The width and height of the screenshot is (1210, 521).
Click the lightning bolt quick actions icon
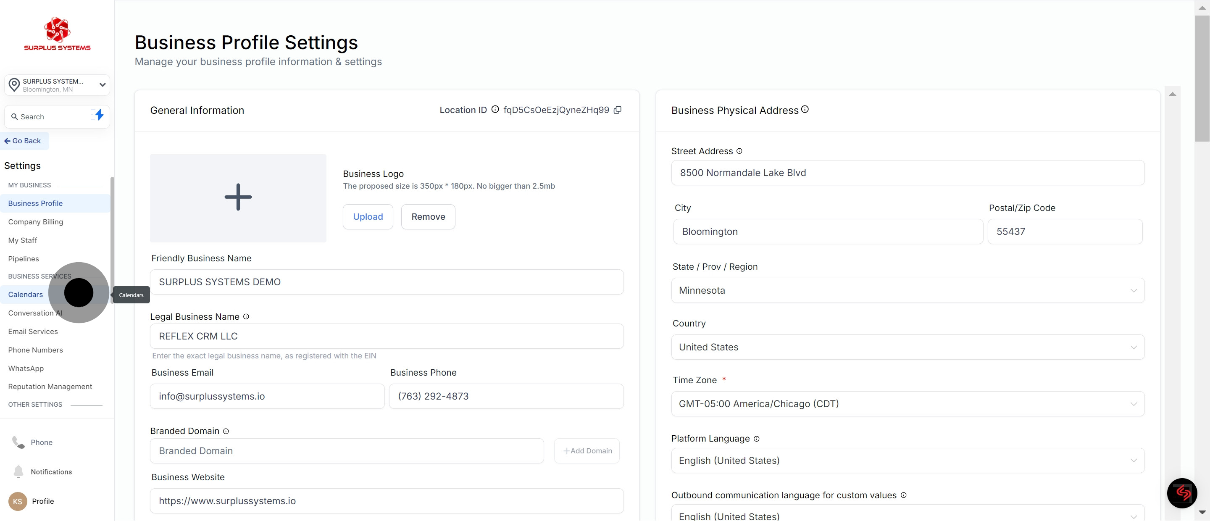click(x=99, y=115)
